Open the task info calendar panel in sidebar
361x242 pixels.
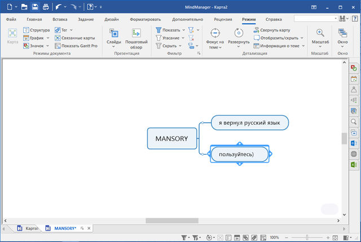click(354, 79)
